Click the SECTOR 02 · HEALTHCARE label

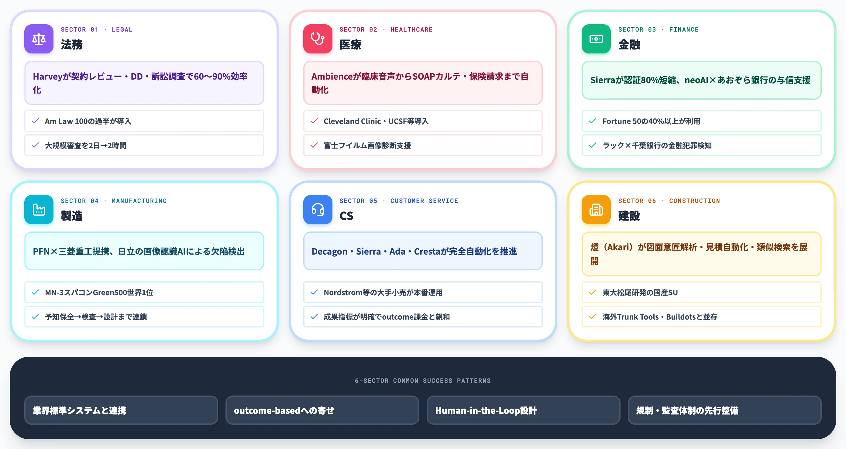[386, 29]
